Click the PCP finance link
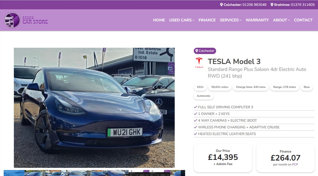318x176 pixels. click(295, 164)
